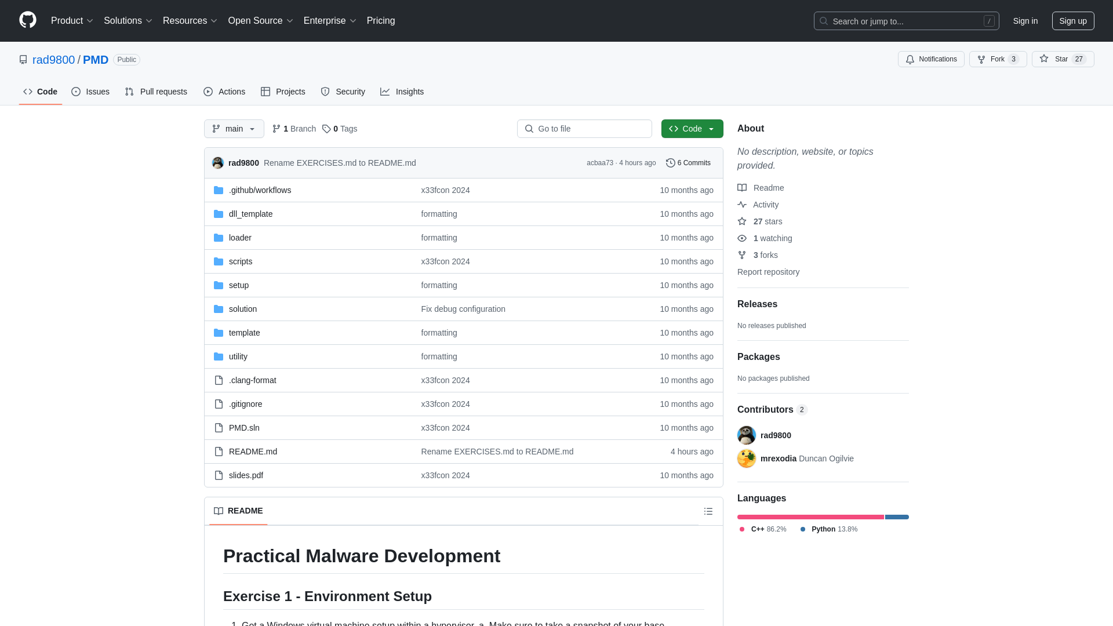Switch to the Issues tab
The image size is (1113, 626).
click(90, 92)
